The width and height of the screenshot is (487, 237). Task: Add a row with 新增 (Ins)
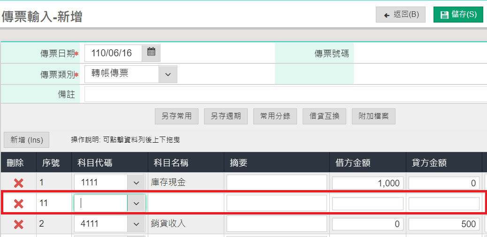(x=26, y=140)
